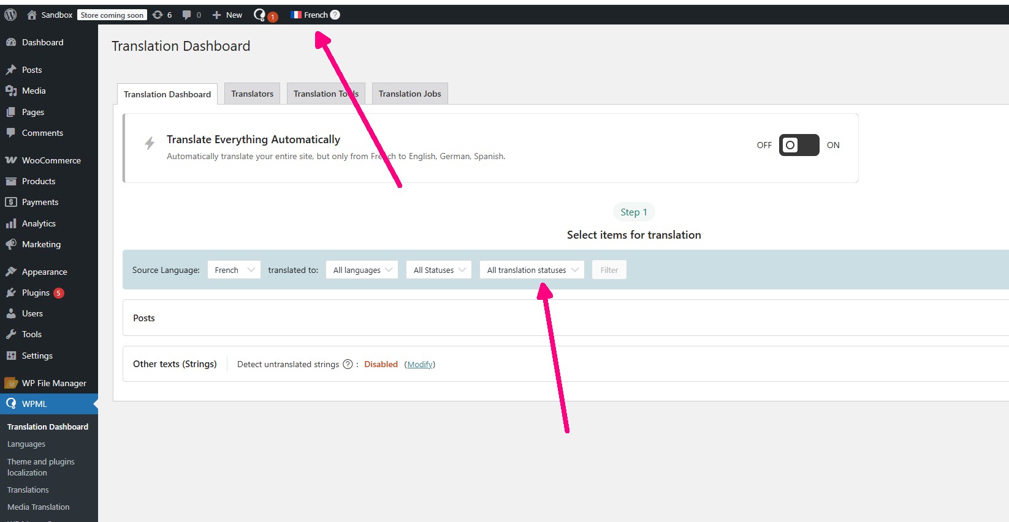
Task: Click the Marketing megaphone icon
Action: [x=11, y=244]
